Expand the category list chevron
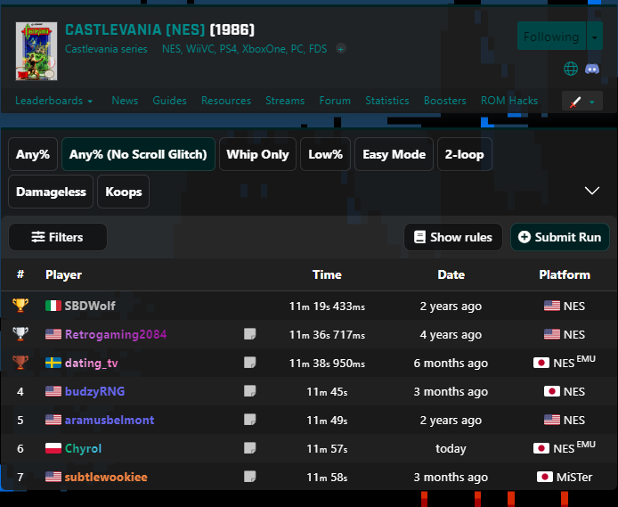This screenshot has width=618, height=507. [x=591, y=191]
